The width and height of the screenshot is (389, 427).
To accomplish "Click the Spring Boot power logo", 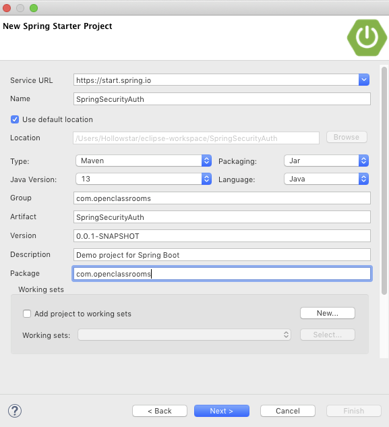I will click(367, 38).
